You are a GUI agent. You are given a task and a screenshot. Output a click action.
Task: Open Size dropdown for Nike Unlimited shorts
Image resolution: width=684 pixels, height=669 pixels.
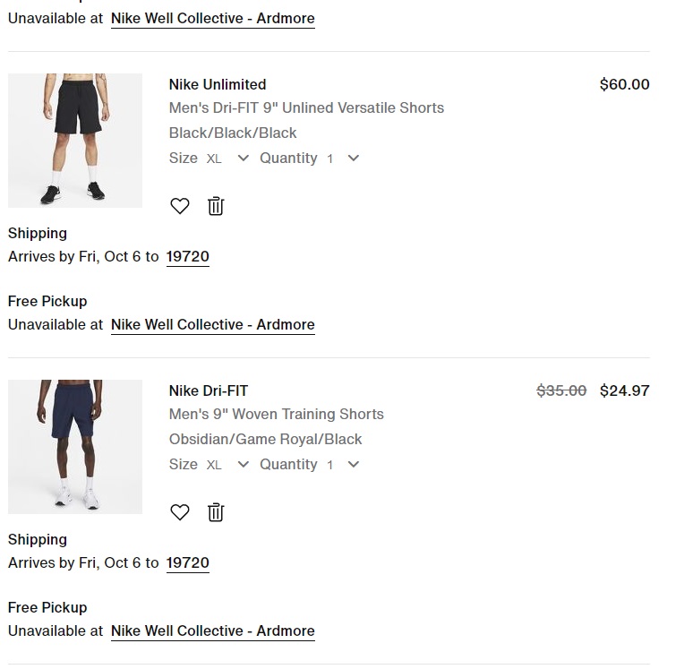[x=227, y=159]
